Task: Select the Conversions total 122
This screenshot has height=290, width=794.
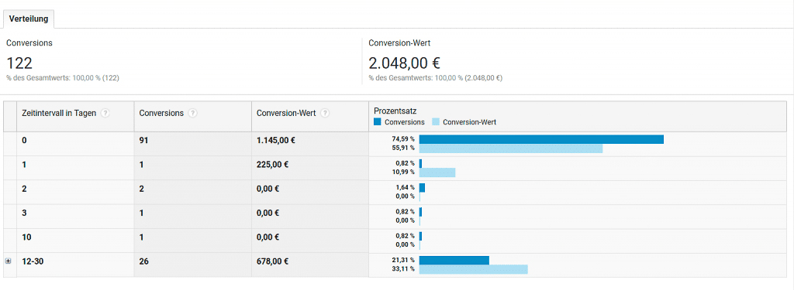Action: (19, 63)
